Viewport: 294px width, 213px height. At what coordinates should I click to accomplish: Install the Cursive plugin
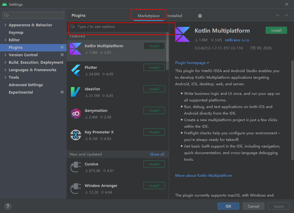pos(154,164)
